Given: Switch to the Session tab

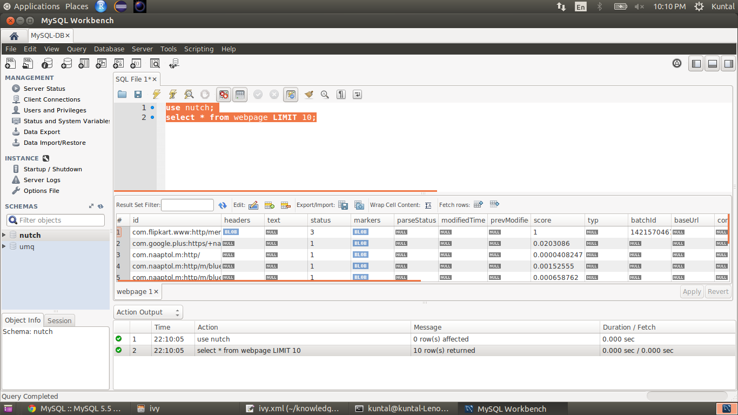Looking at the screenshot, I should tap(59, 320).
